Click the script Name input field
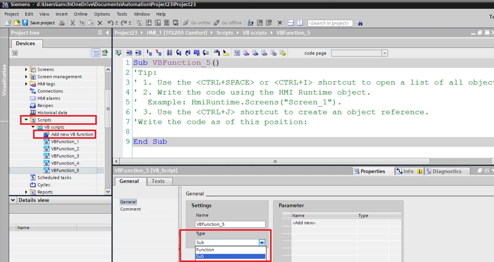494x262 pixels. click(x=230, y=224)
